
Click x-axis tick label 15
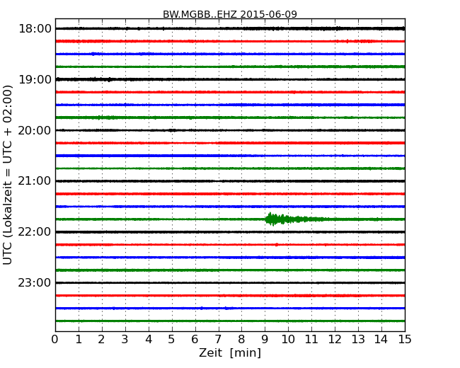pyautogui.click(x=405, y=340)
